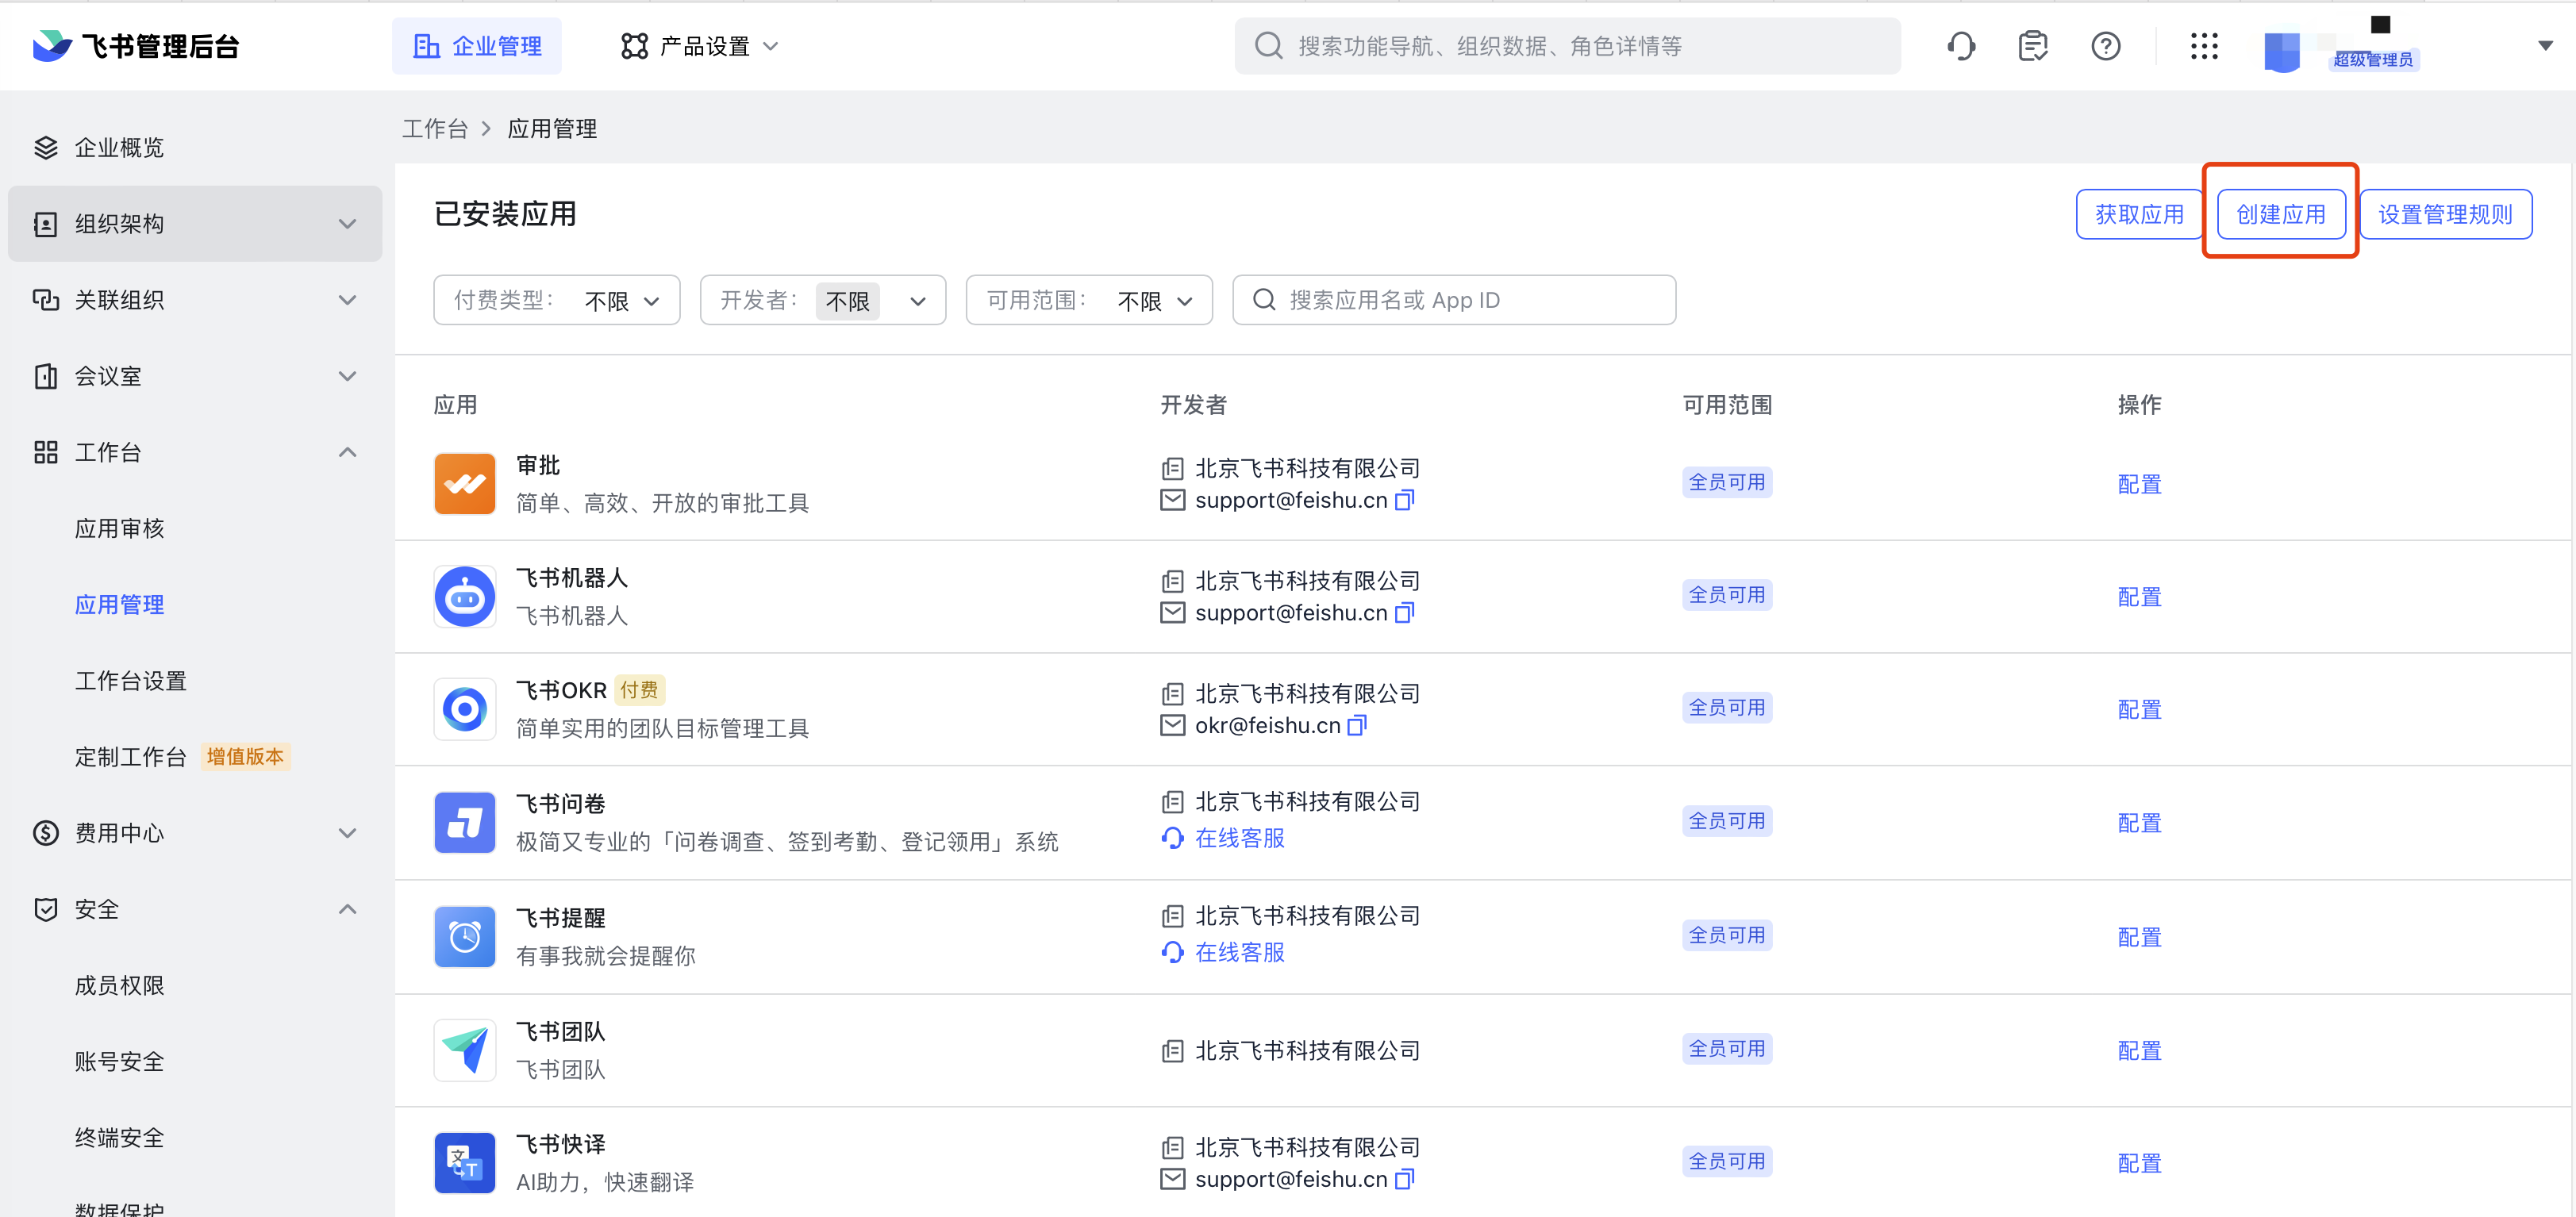Copy support email in 飞书机器人 row
The height and width of the screenshot is (1217, 2576).
click(x=1404, y=613)
